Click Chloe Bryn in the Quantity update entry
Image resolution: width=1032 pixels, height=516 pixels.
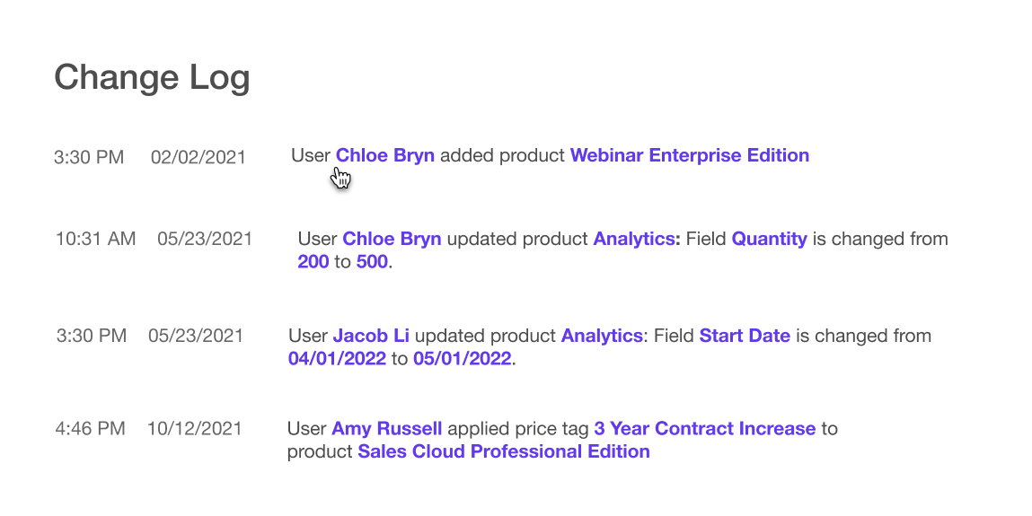(x=392, y=239)
